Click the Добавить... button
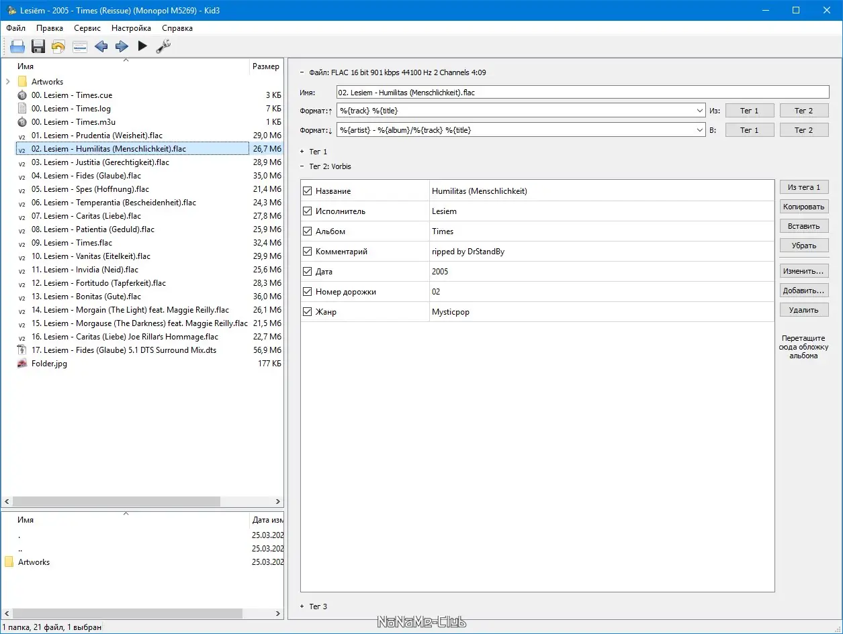The height and width of the screenshot is (634, 843). (x=803, y=290)
